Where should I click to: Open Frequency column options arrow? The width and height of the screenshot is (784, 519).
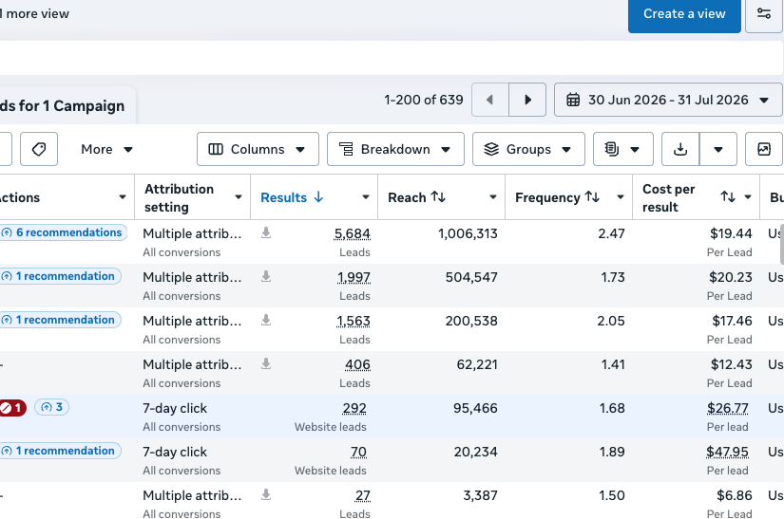pos(620,197)
